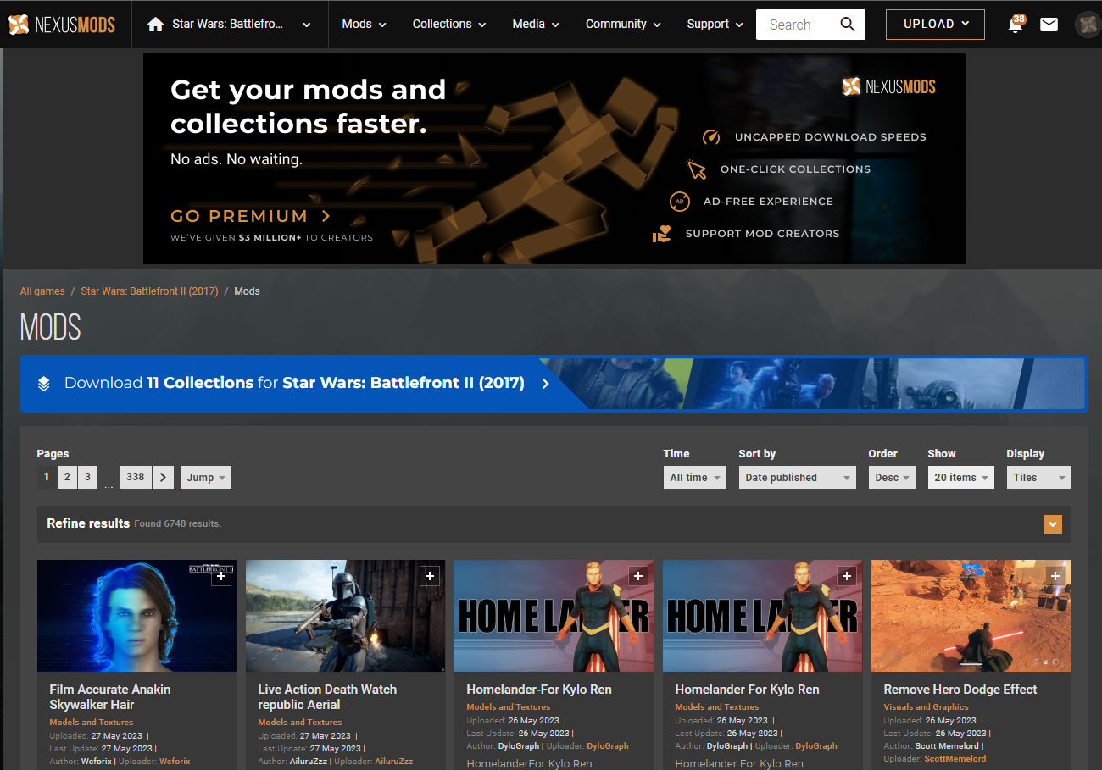Click the 'AD-FREE EXPERIENCE' banner text
The image size is (1102, 770).
pos(768,202)
